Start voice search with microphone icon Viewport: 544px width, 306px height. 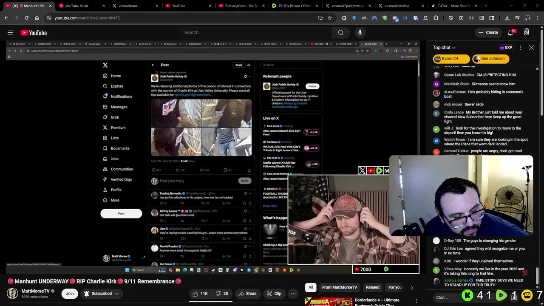[360, 33]
